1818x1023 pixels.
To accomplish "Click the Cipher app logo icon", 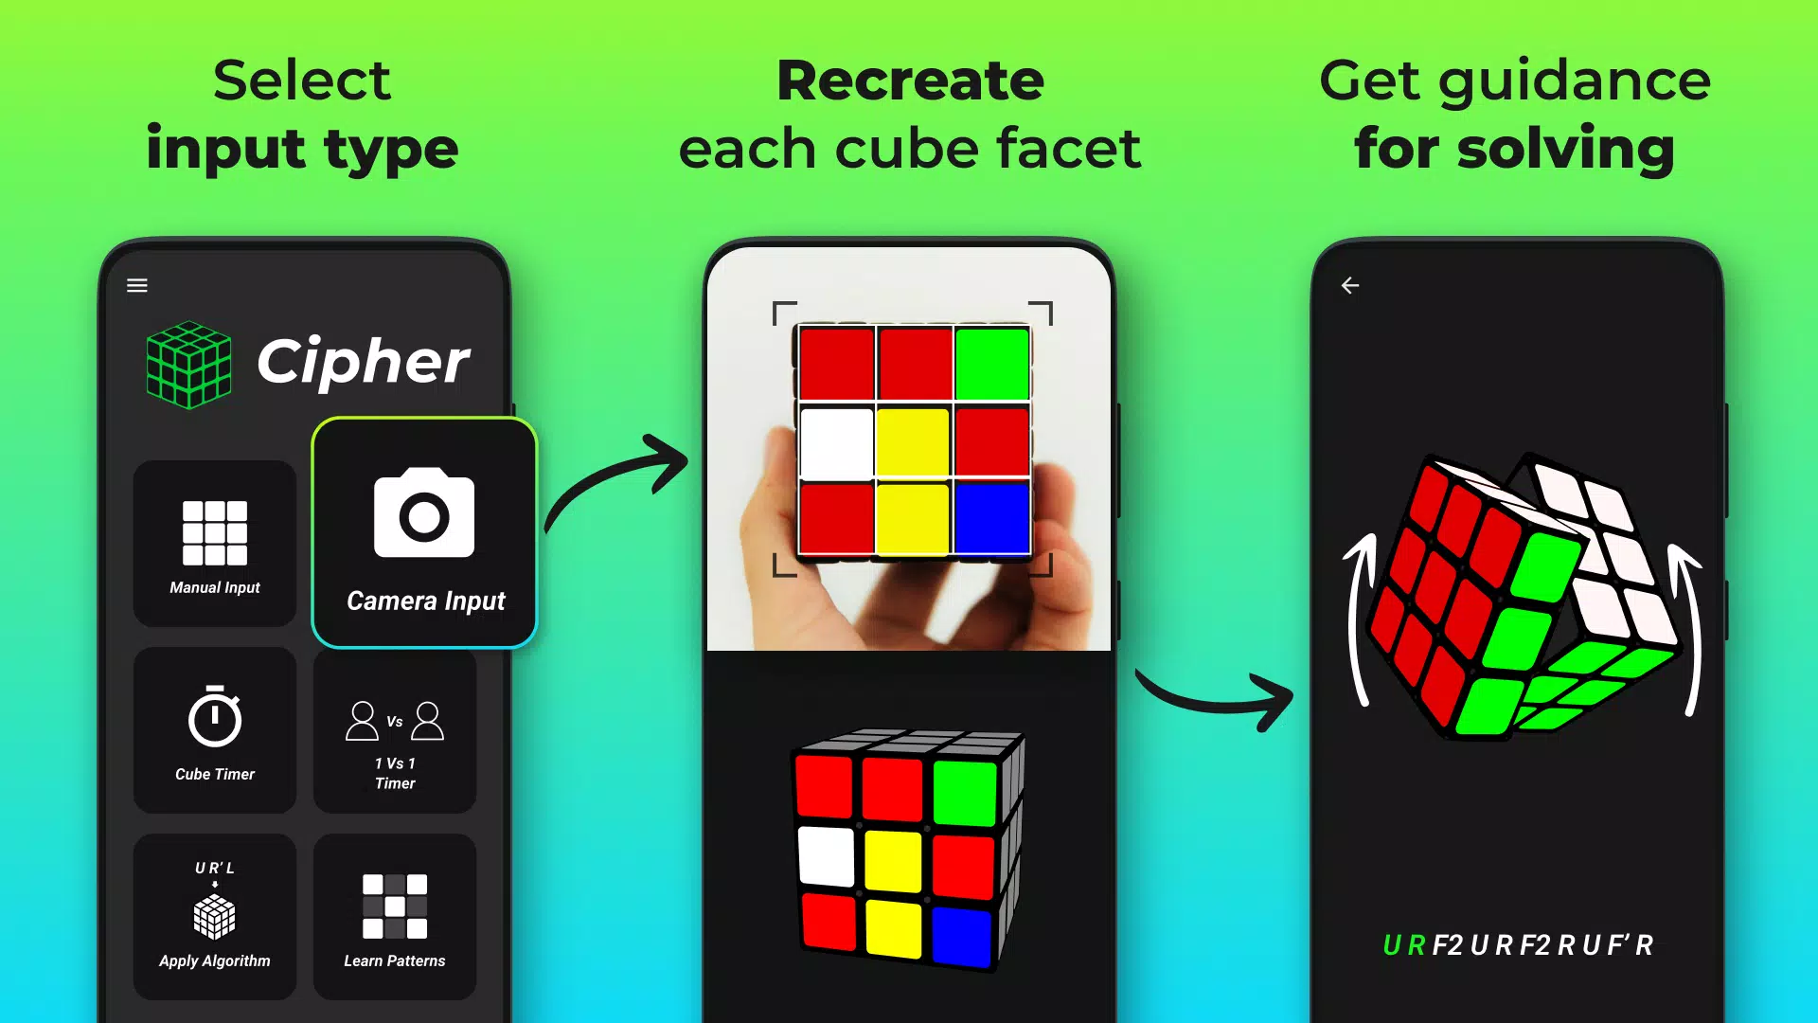I will (x=187, y=362).
